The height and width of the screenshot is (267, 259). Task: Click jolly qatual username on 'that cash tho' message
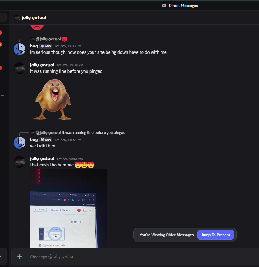click(x=42, y=159)
